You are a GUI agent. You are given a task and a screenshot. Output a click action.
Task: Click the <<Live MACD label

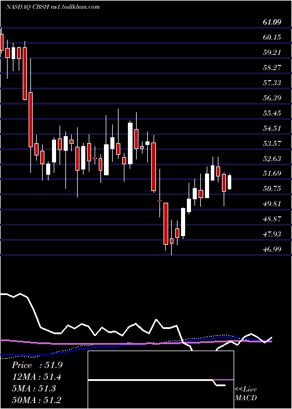pyautogui.click(x=246, y=394)
